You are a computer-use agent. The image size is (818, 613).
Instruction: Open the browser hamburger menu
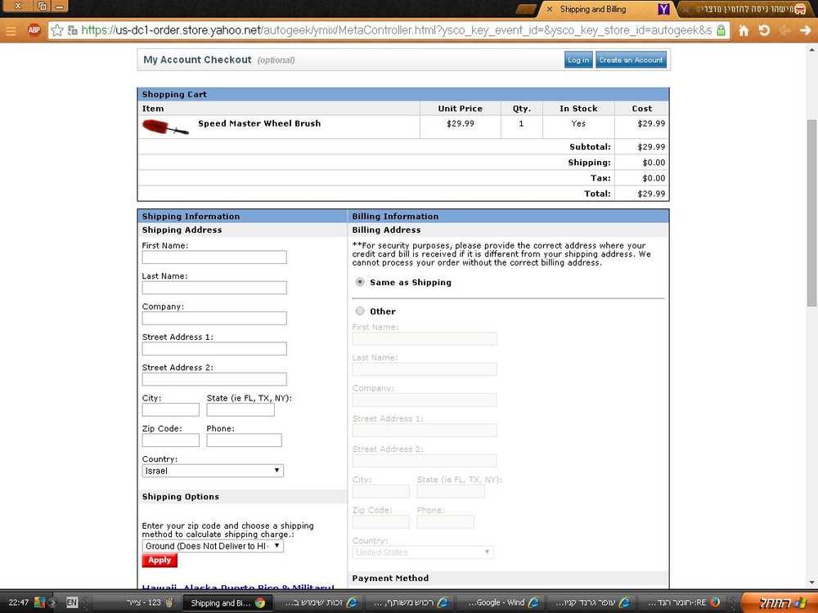[11, 31]
